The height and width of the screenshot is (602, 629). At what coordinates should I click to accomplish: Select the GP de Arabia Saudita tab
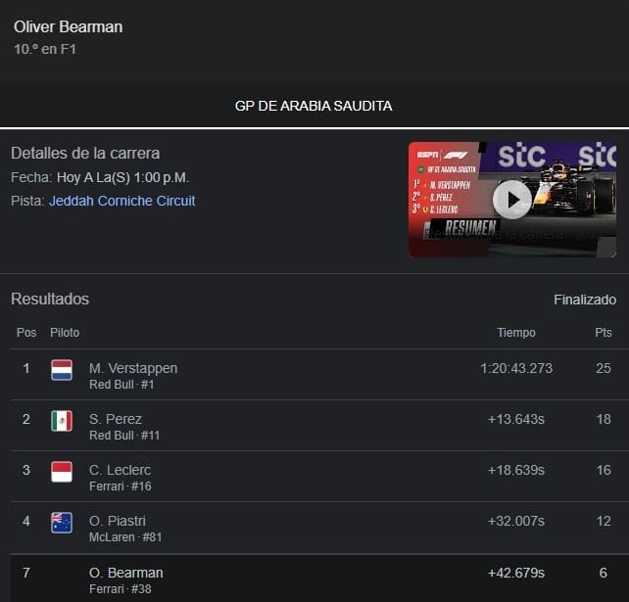[x=314, y=106]
